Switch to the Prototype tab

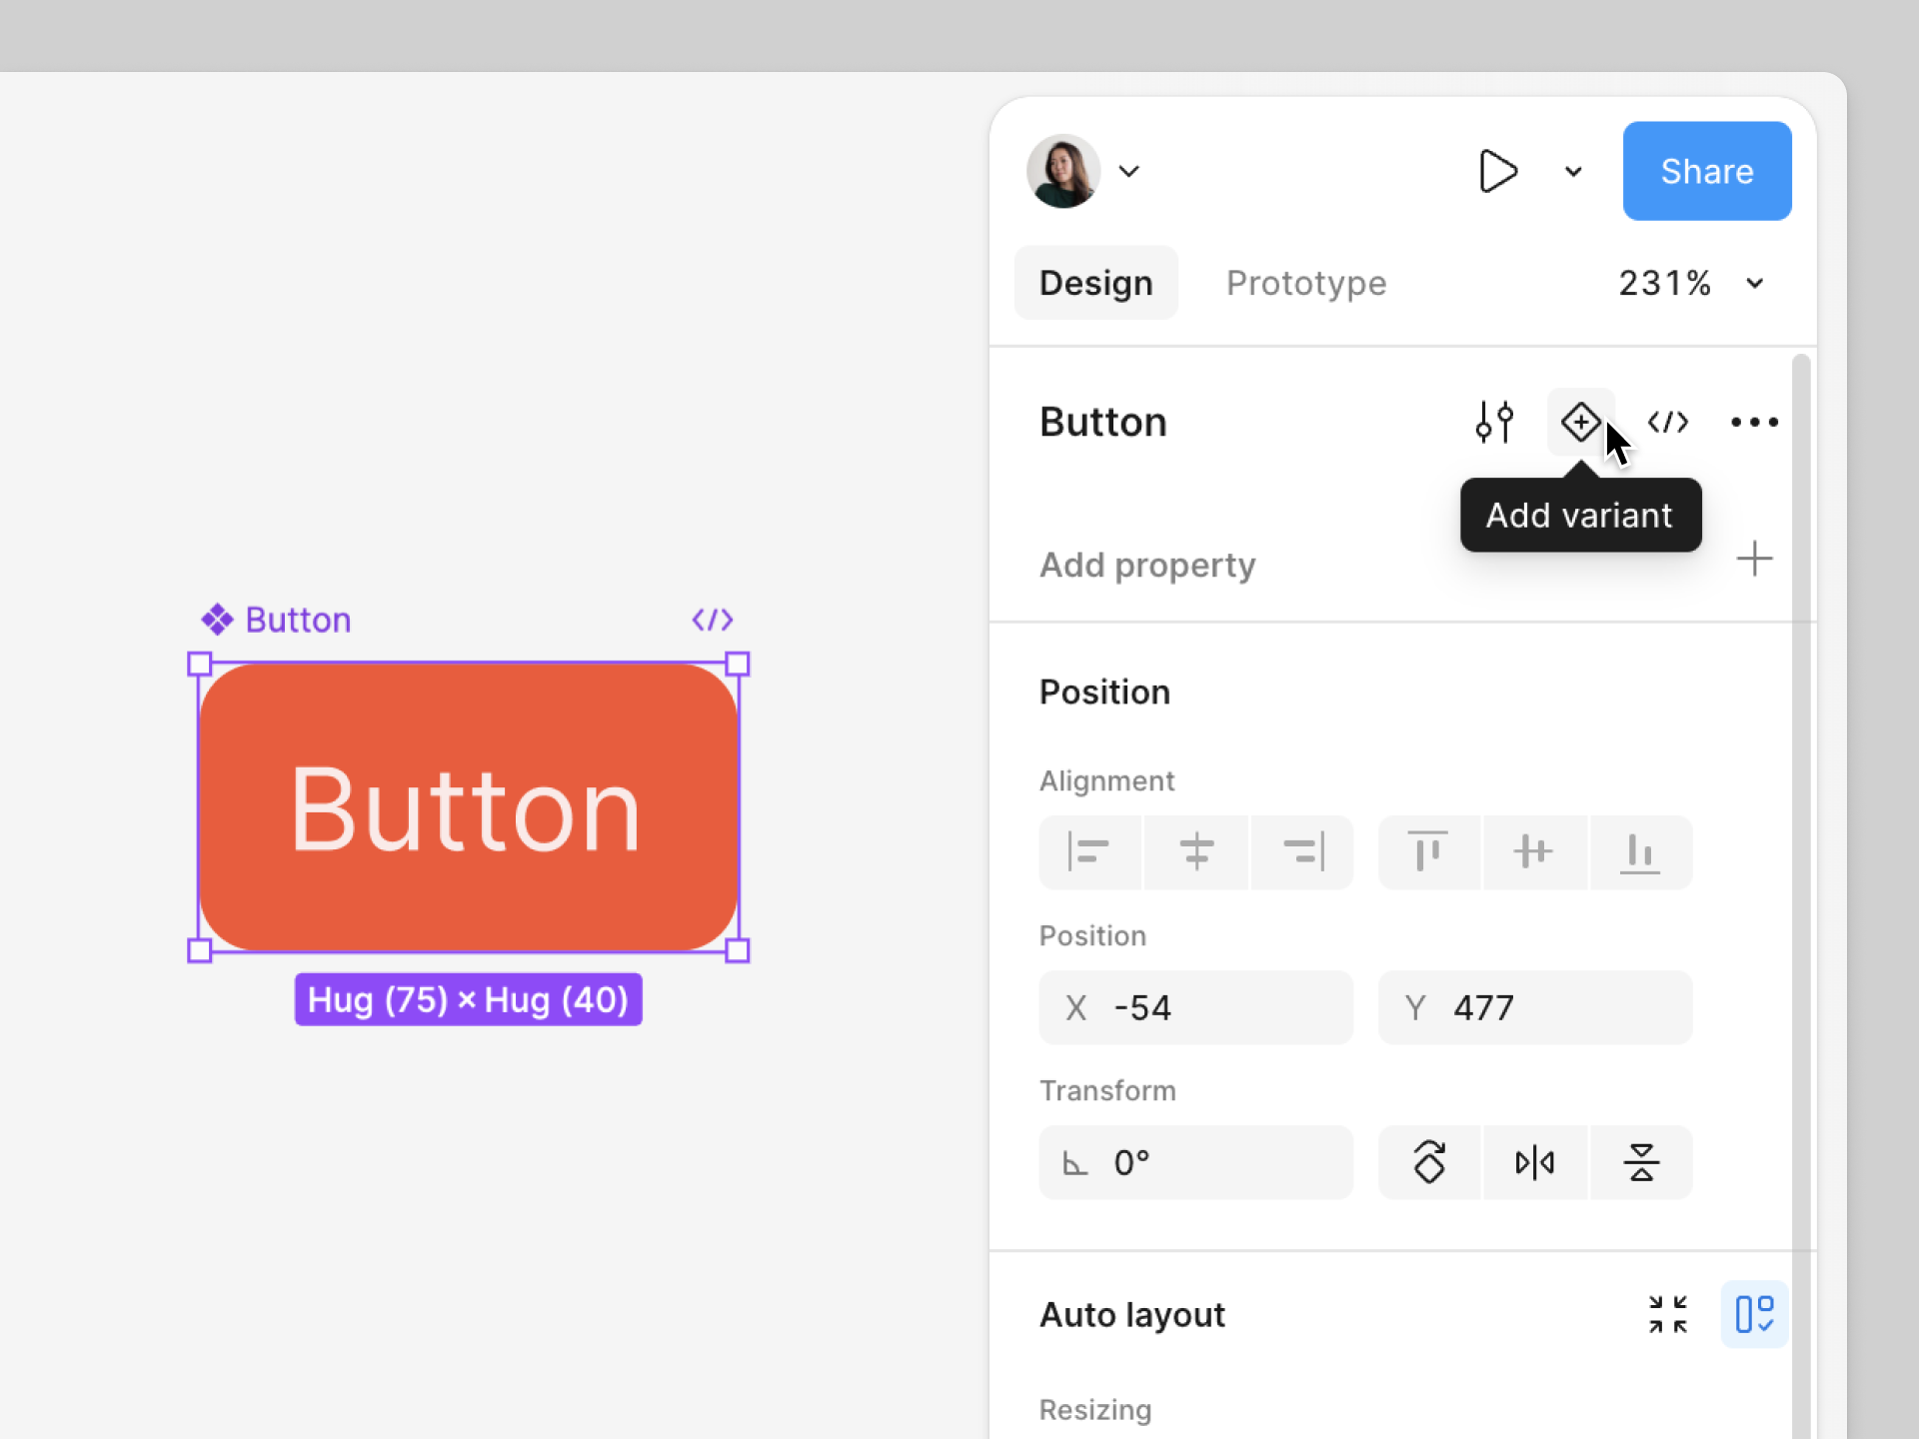tap(1306, 283)
